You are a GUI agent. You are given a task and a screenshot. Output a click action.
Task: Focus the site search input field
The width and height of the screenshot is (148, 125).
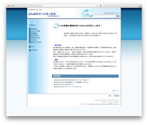pos(104,16)
